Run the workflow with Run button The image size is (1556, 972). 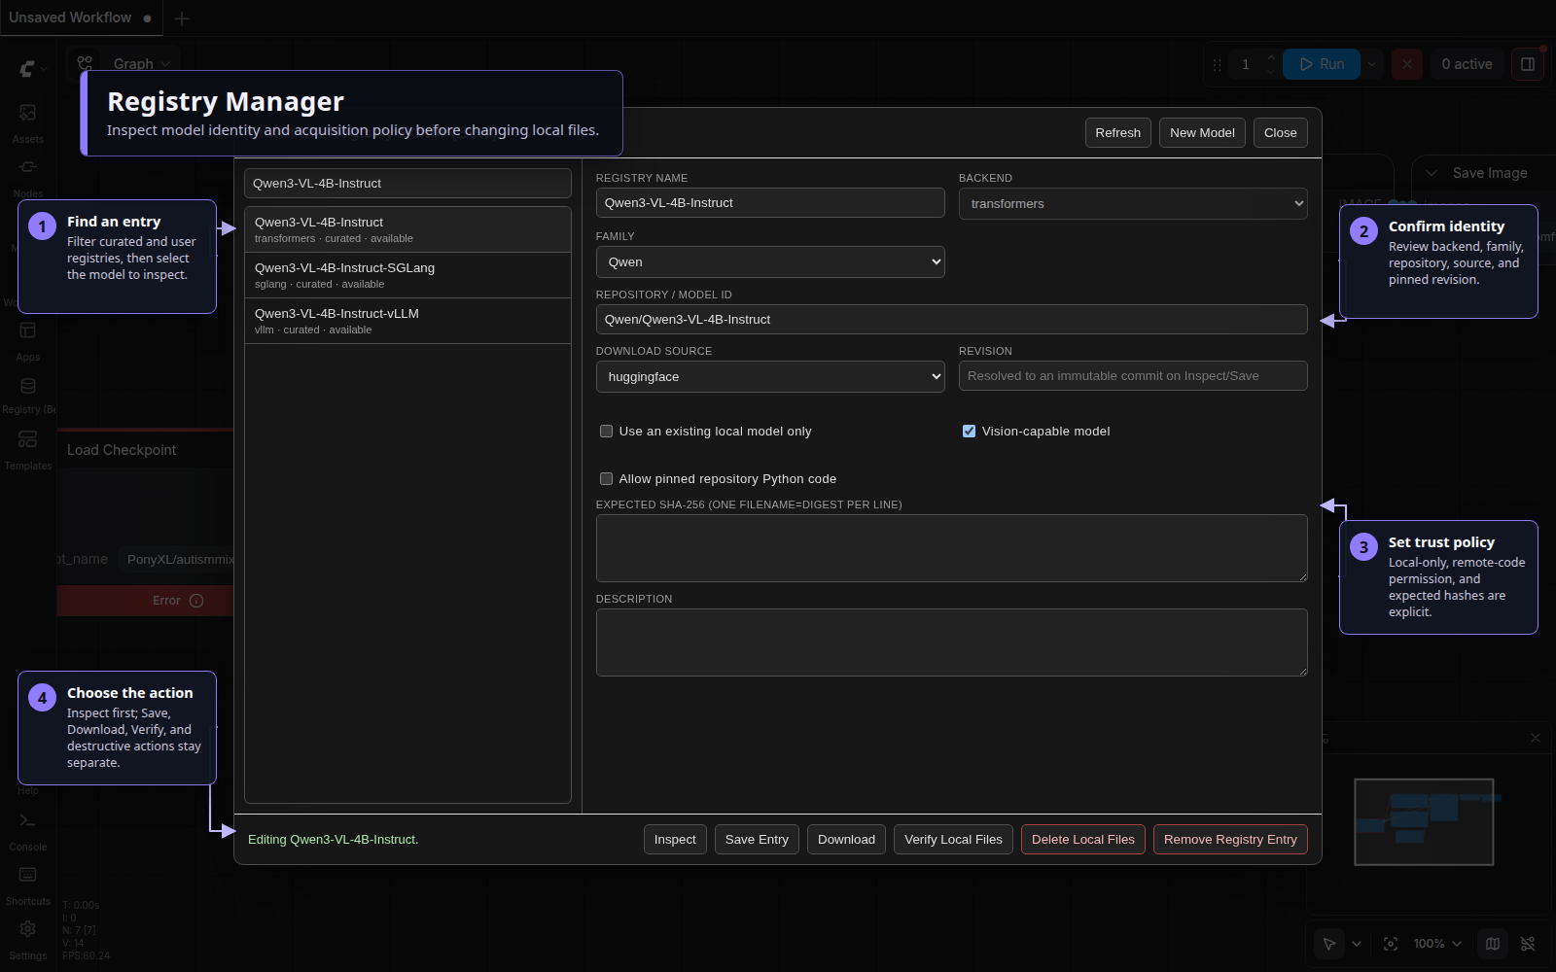pos(1322,64)
